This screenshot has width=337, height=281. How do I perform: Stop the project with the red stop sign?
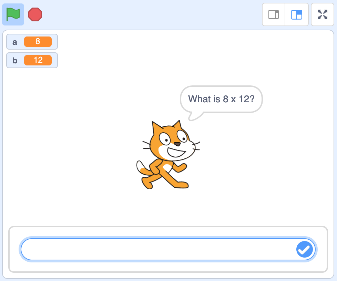[35, 14]
